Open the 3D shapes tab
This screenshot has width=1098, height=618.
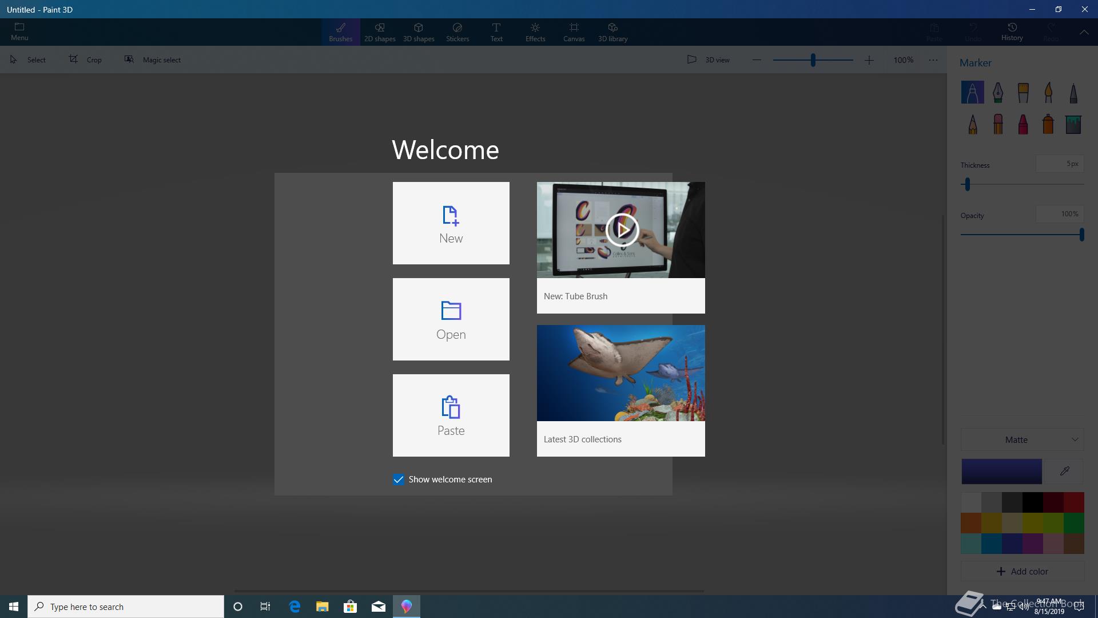(x=418, y=32)
